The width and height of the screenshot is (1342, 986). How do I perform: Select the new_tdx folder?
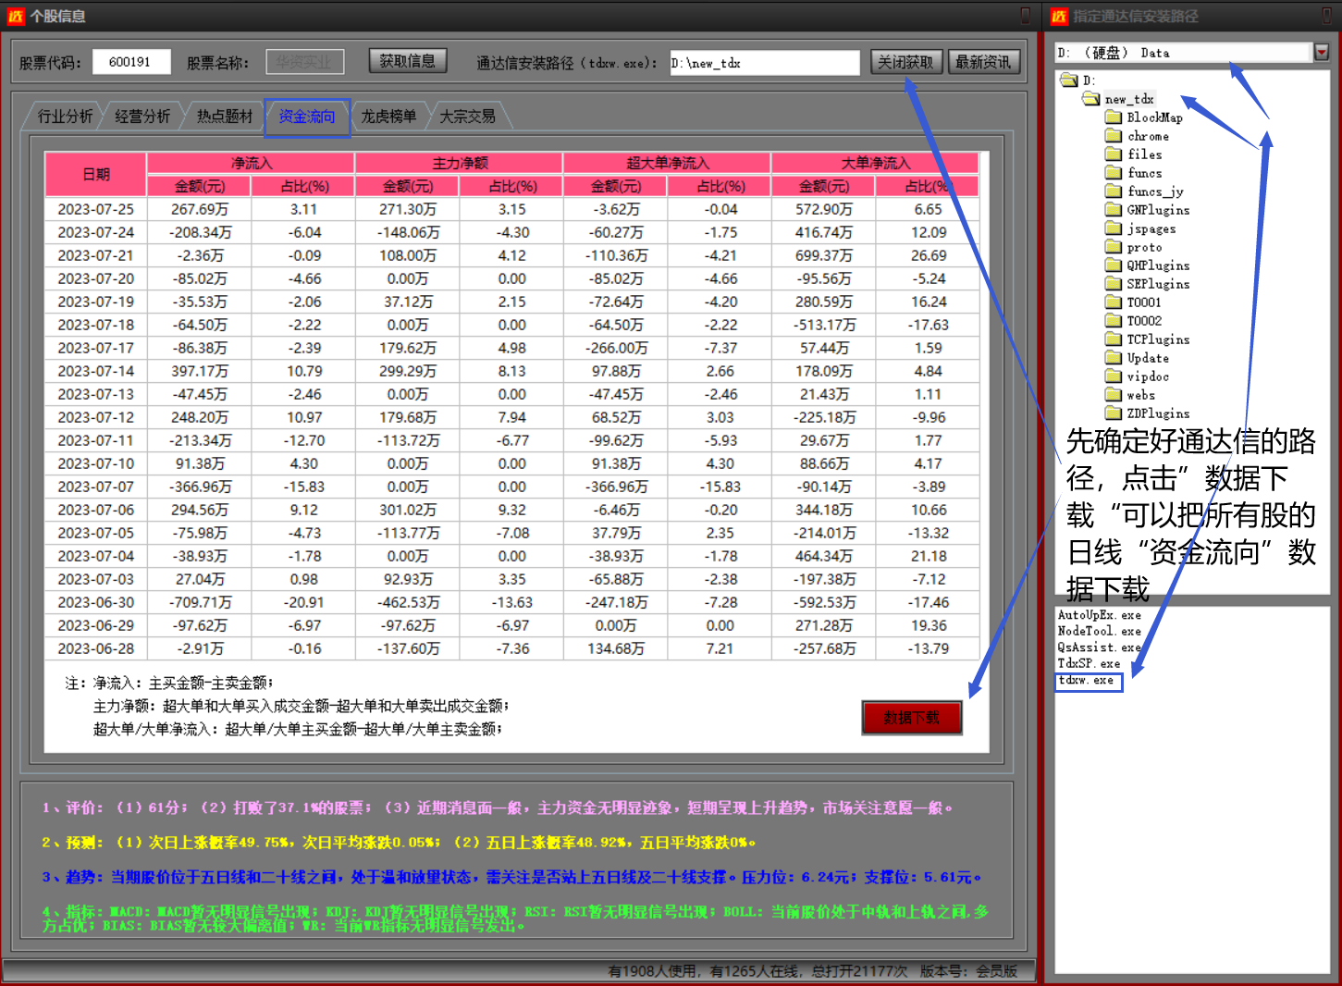(x=1119, y=99)
